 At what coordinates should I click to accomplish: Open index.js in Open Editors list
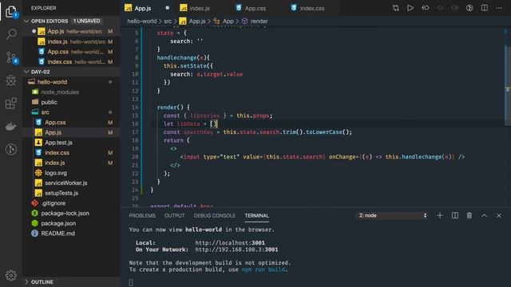(71, 41)
